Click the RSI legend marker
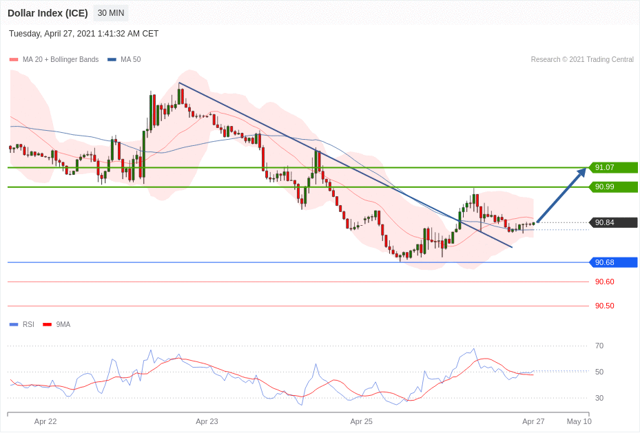 click(14, 324)
